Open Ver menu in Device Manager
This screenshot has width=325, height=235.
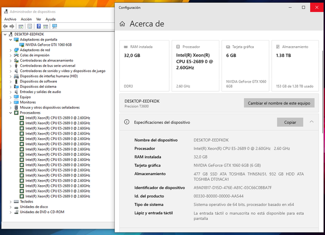tap(39, 19)
